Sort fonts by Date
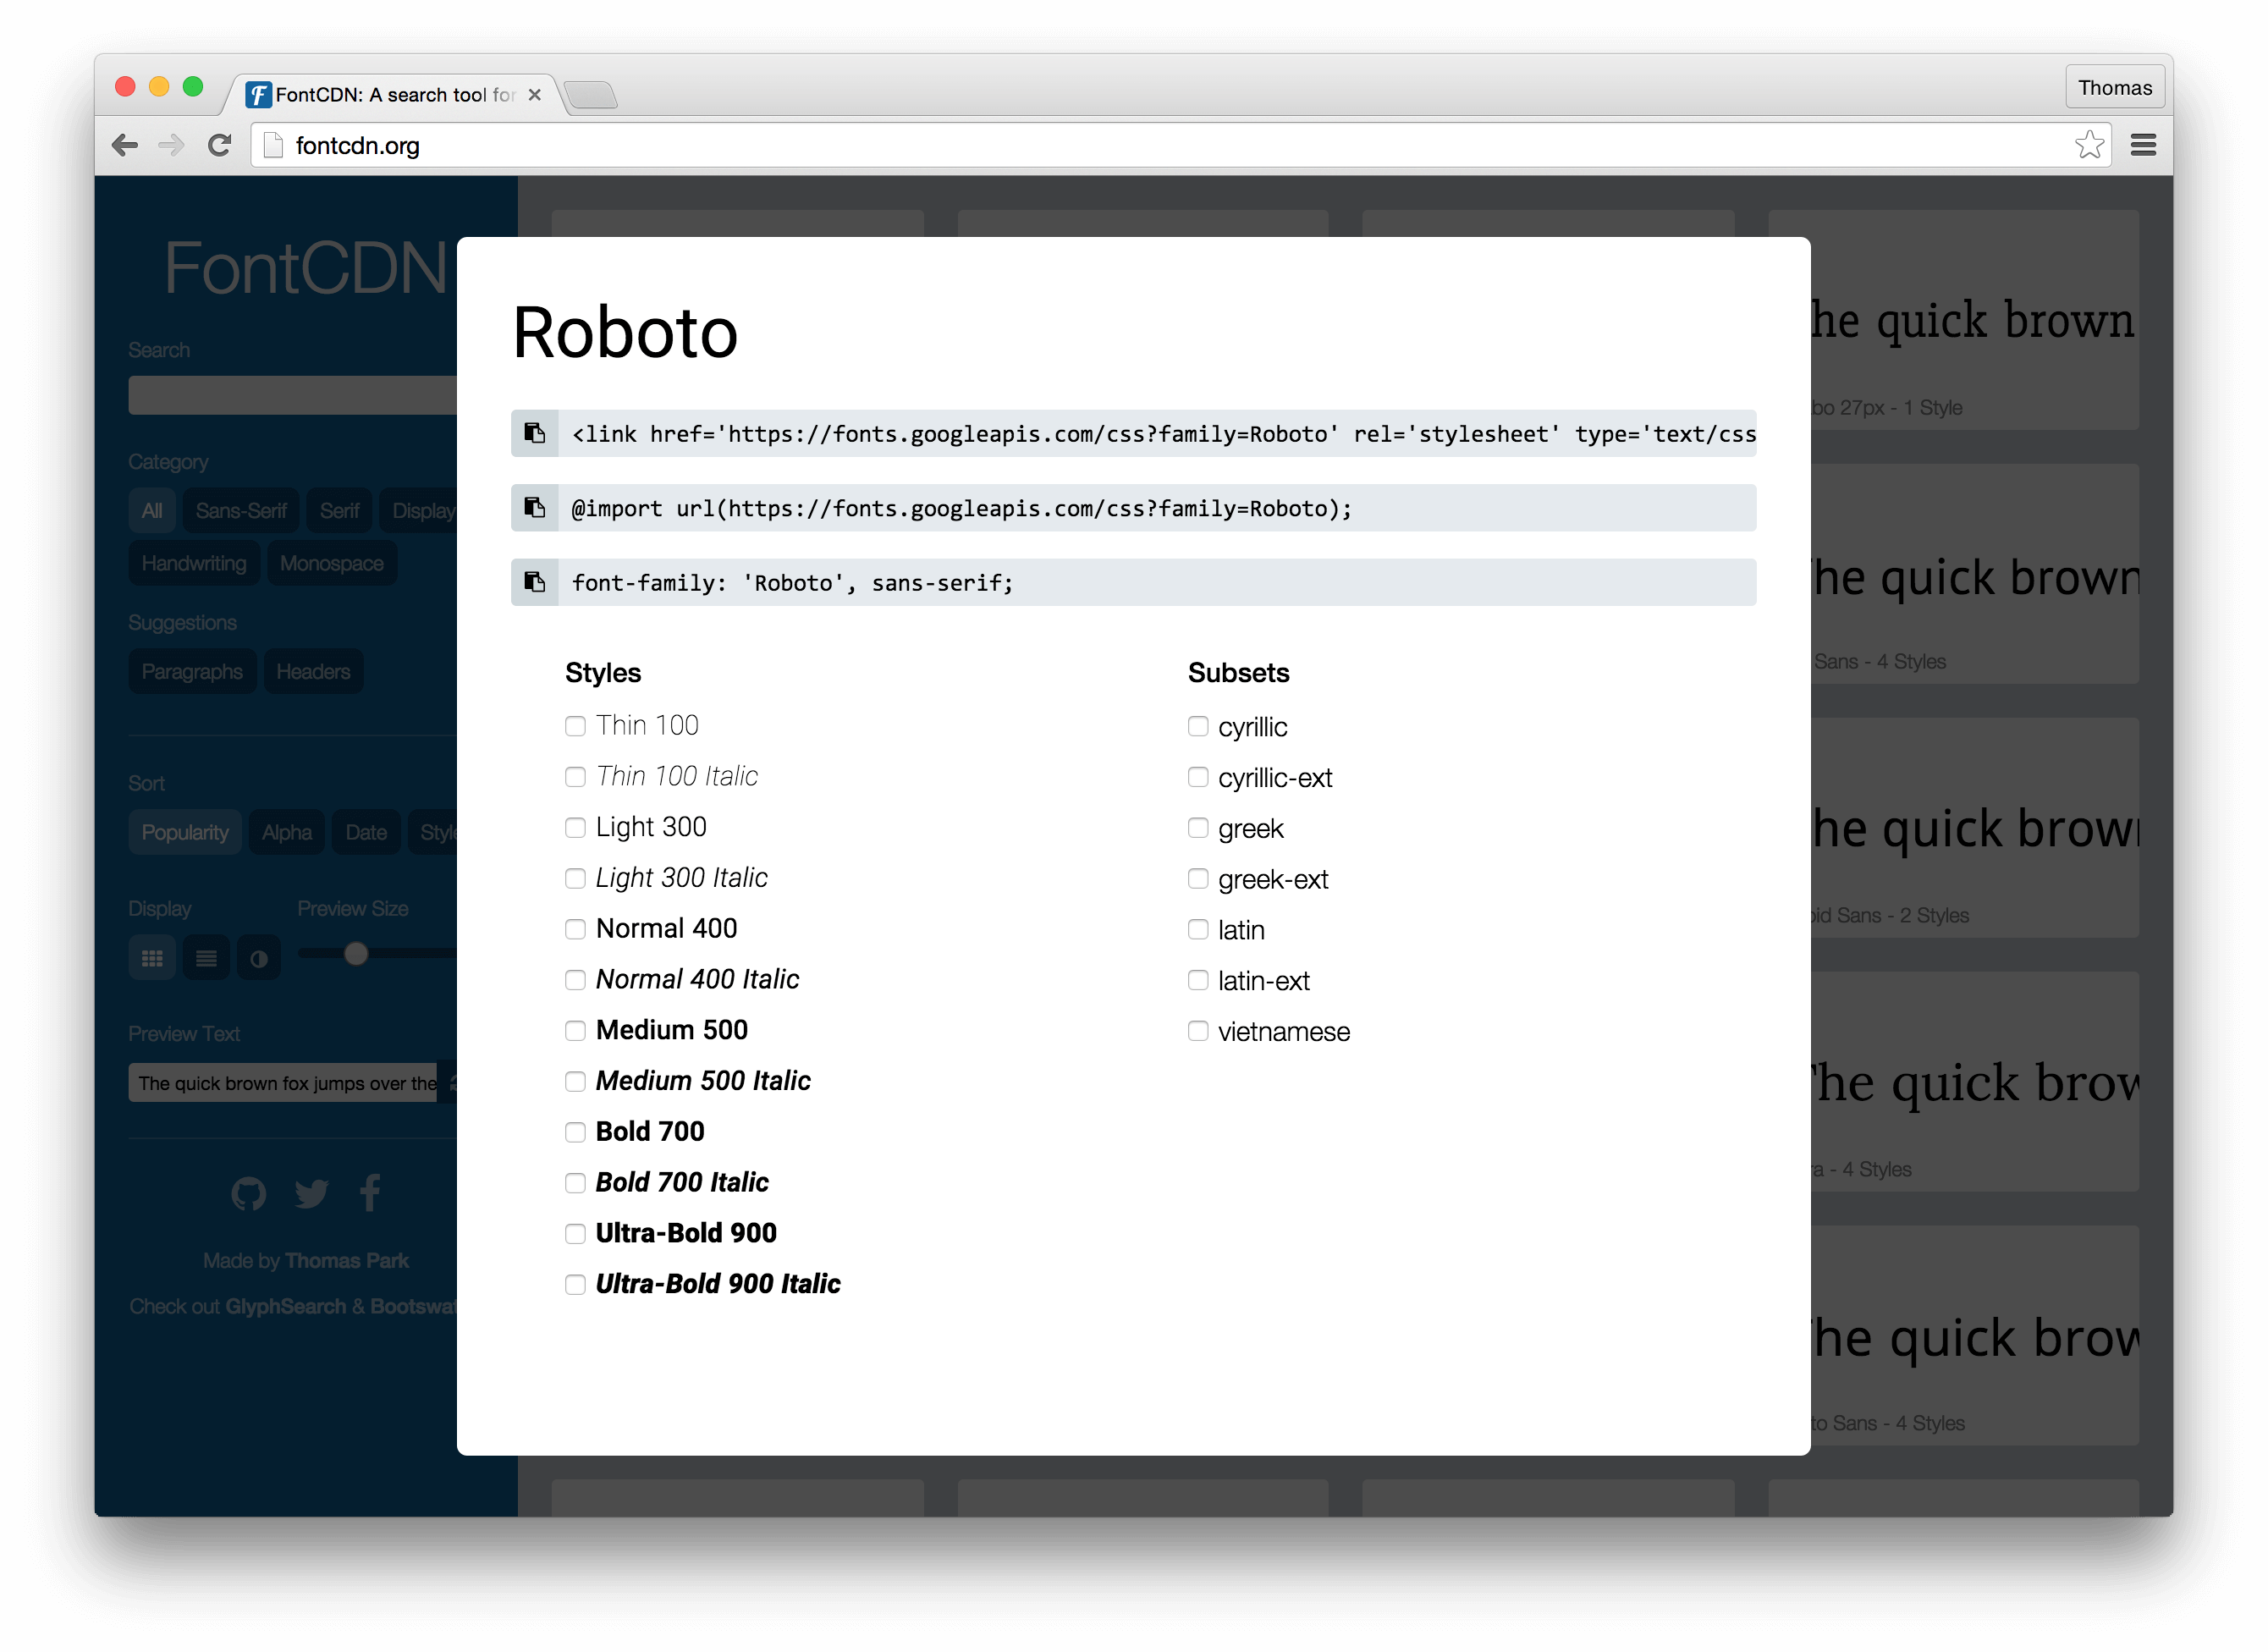This screenshot has height=1652, width=2268. (x=366, y=832)
